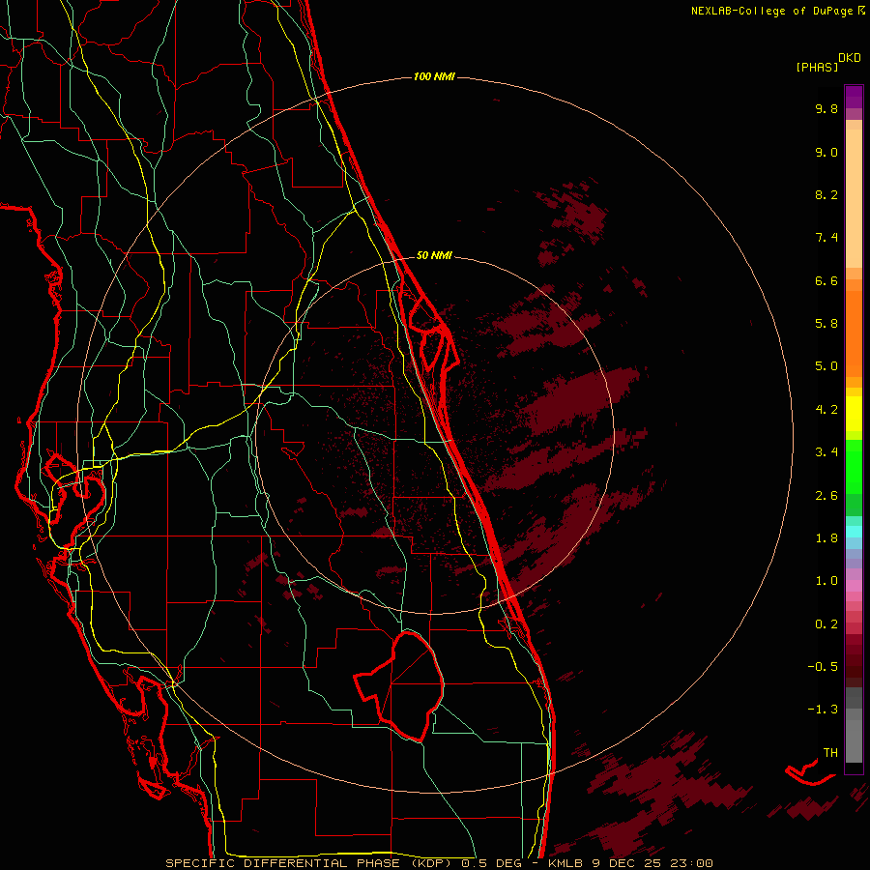
Task: Click the dark orange segment of color bar
Action: click(854, 333)
